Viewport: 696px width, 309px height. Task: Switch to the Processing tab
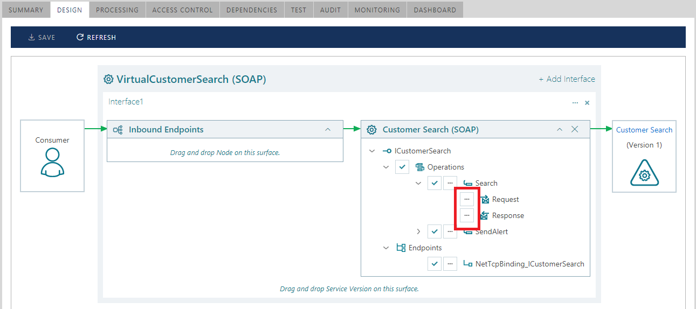tap(117, 10)
